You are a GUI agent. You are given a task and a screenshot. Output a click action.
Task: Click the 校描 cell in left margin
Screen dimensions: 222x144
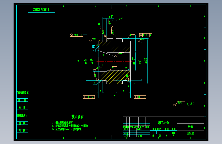tap(22, 108)
